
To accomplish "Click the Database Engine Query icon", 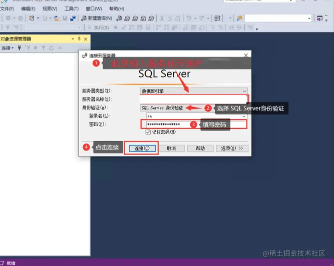I will point(119,19).
